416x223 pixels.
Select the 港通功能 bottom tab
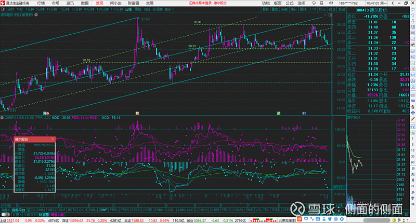pyautogui.click(x=58, y=215)
